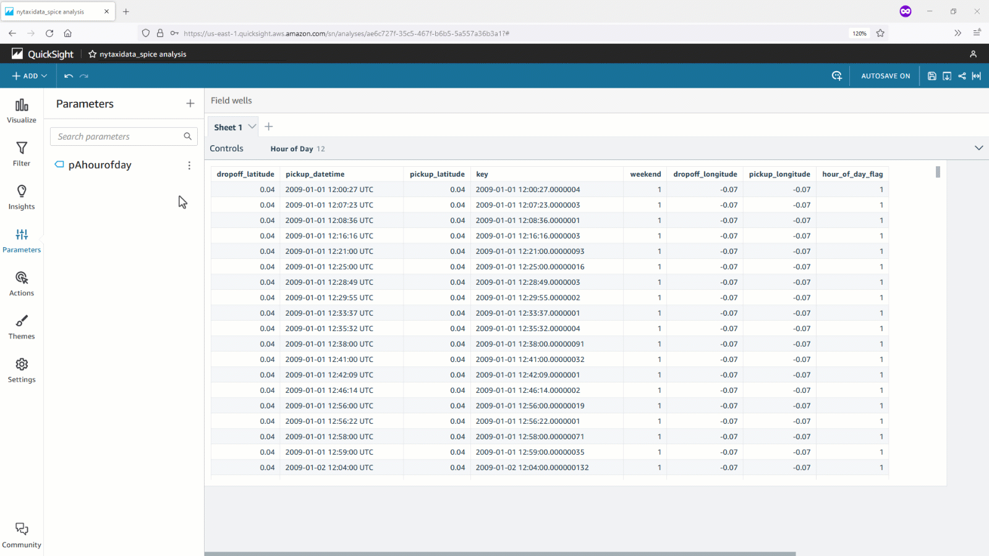Add a new parameter with plus button
This screenshot has height=556, width=989.
pos(190,103)
